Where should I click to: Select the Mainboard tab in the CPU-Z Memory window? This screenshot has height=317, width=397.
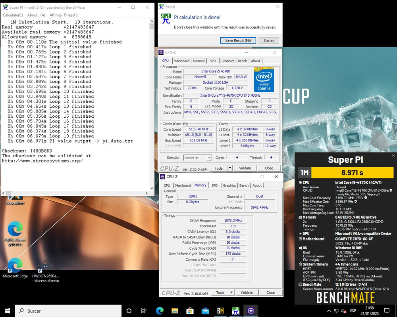(x=183, y=185)
